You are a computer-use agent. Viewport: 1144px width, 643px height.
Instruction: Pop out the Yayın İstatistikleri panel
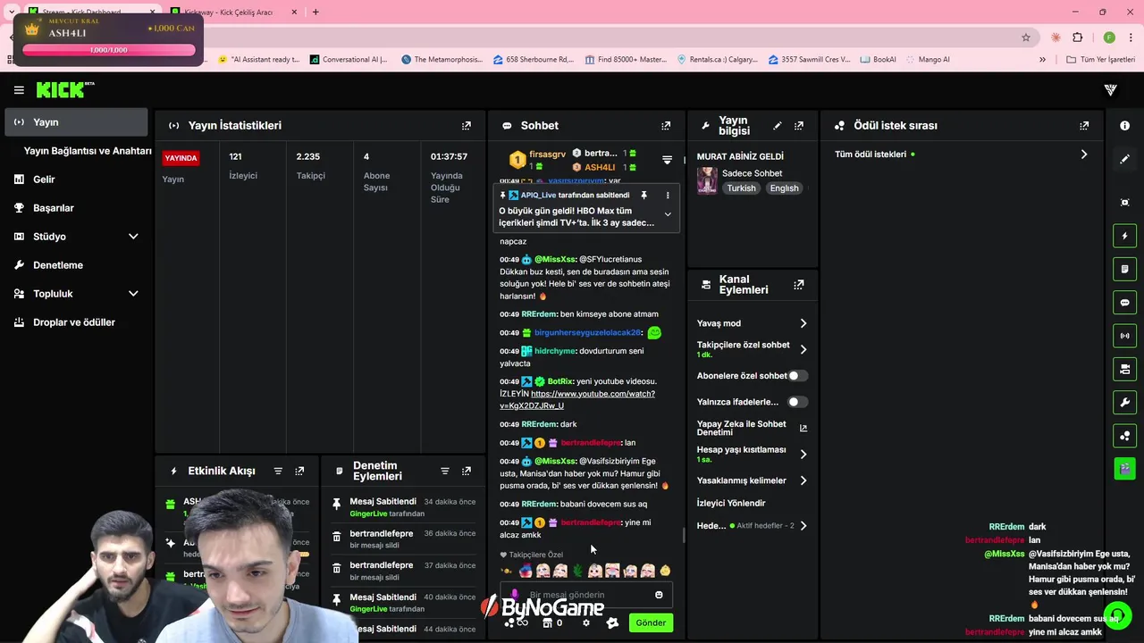pyautogui.click(x=466, y=126)
